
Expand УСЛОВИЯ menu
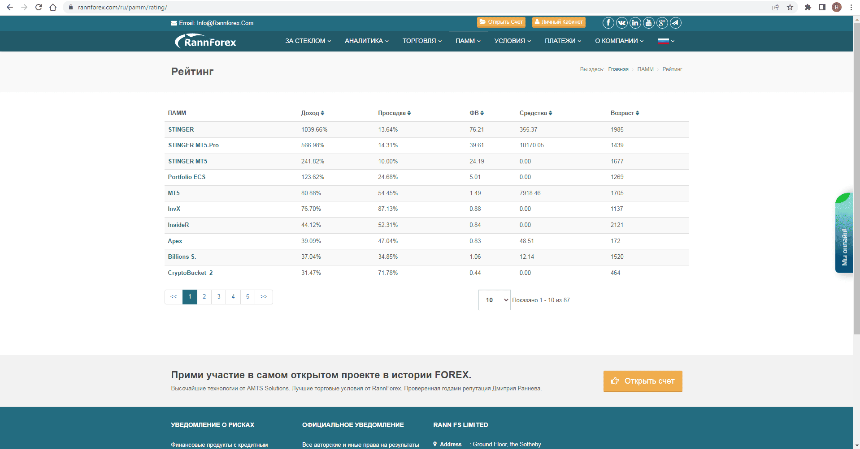[513, 41]
